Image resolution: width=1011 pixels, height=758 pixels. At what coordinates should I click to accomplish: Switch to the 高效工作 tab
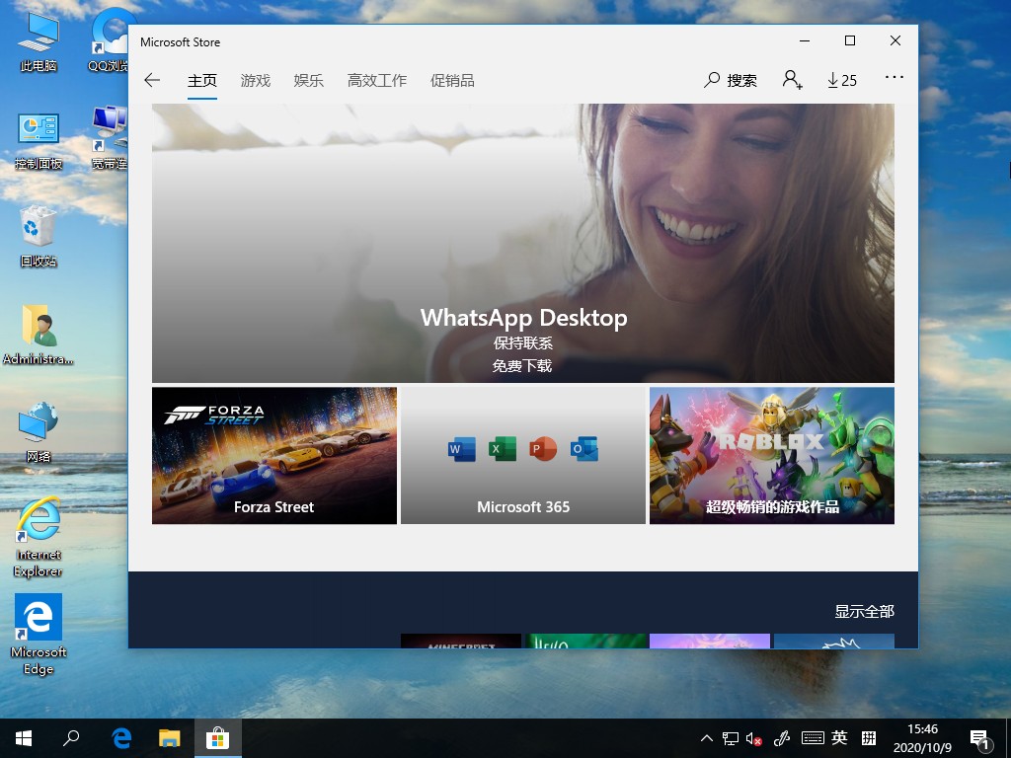click(376, 80)
